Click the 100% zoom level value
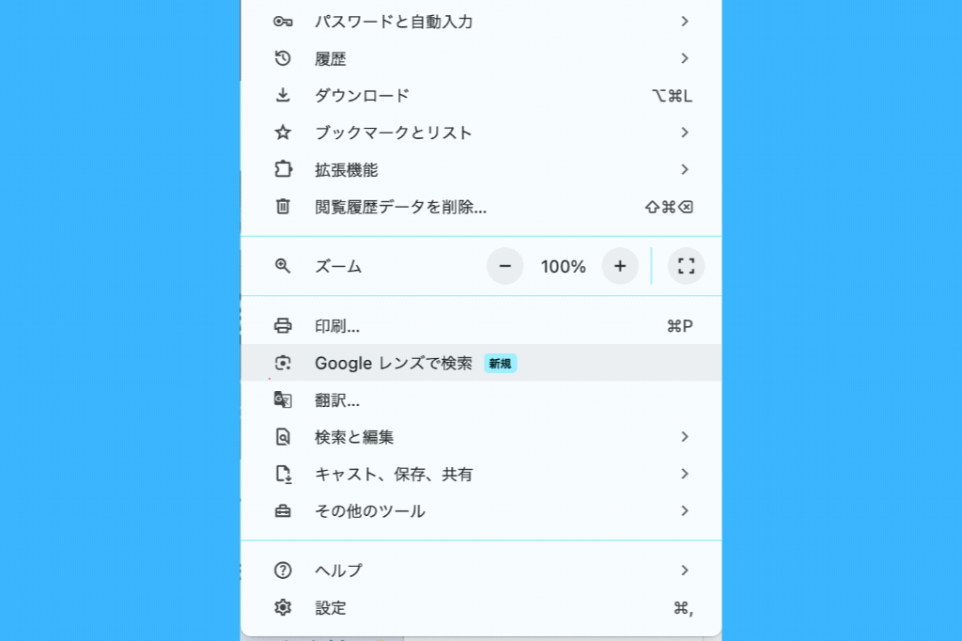The width and height of the screenshot is (962, 641). tap(563, 267)
